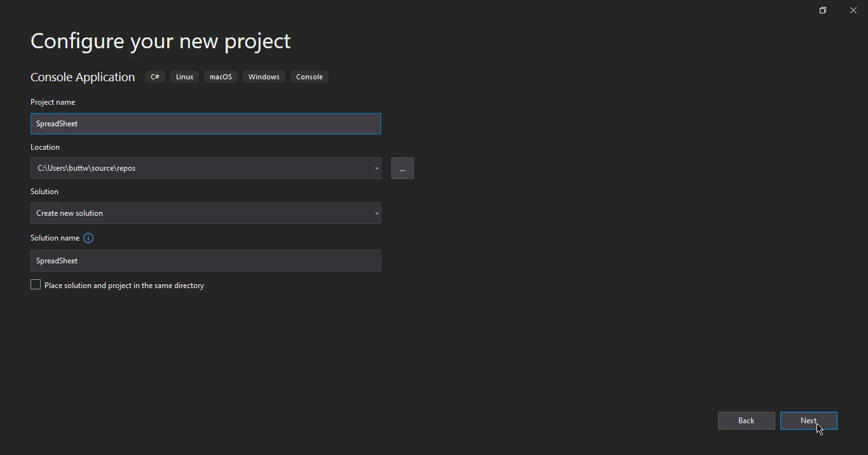The image size is (868, 455).
Task: Restore down the dialog window
Action: pos(822,10)
